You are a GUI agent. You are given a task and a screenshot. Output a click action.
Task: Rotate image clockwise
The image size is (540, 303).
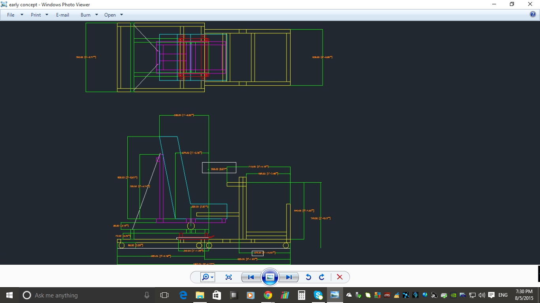tap(322, 277)
